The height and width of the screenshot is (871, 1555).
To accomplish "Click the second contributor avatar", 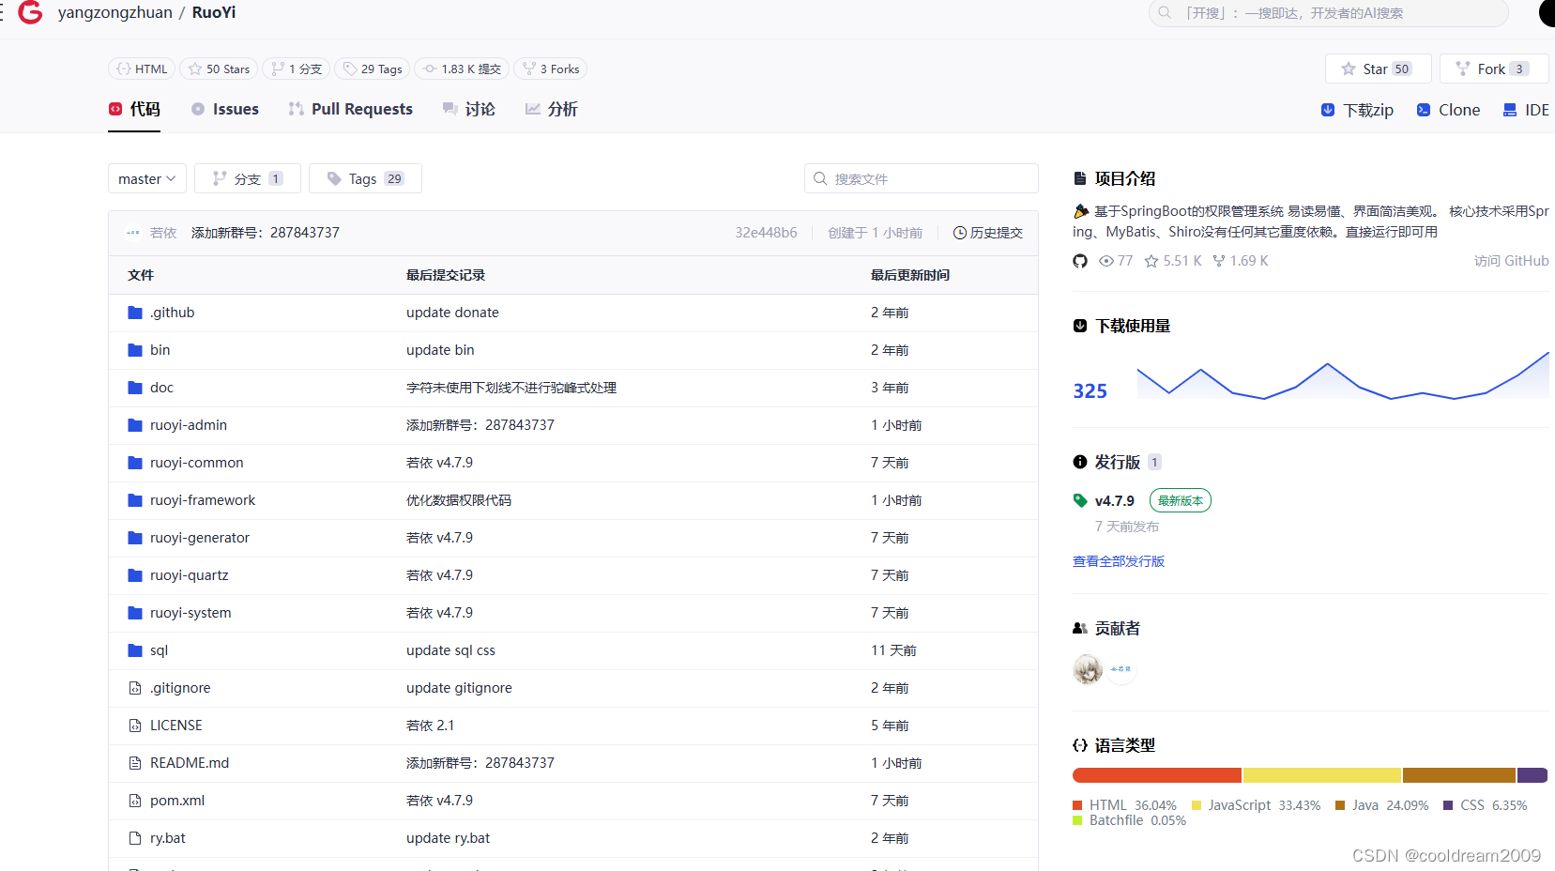I will pyautogui.click(x=1121, y=669).
